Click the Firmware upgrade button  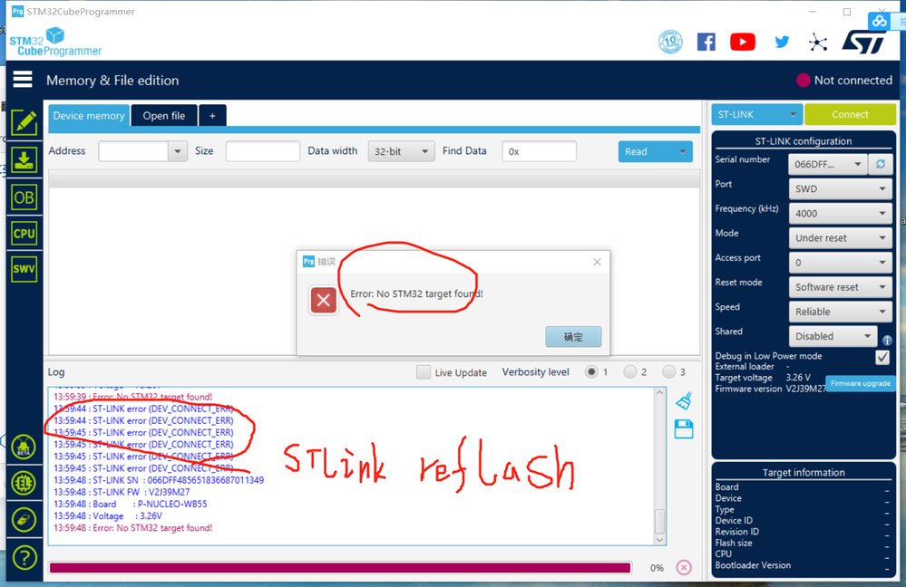coord(861,383)
